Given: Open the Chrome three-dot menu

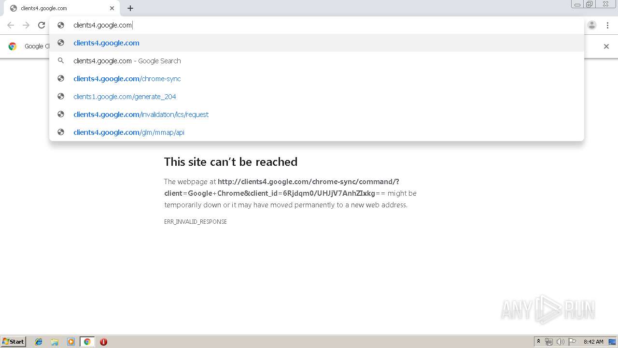Looking at the screenshot, I should [x=607, y=25].
